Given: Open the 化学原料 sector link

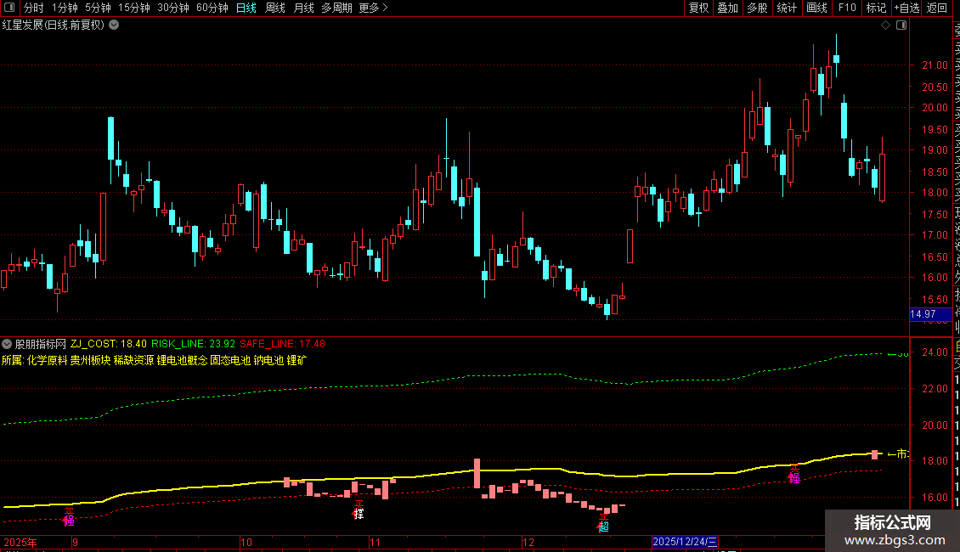Looking at the screenshot, I should 47,360.
